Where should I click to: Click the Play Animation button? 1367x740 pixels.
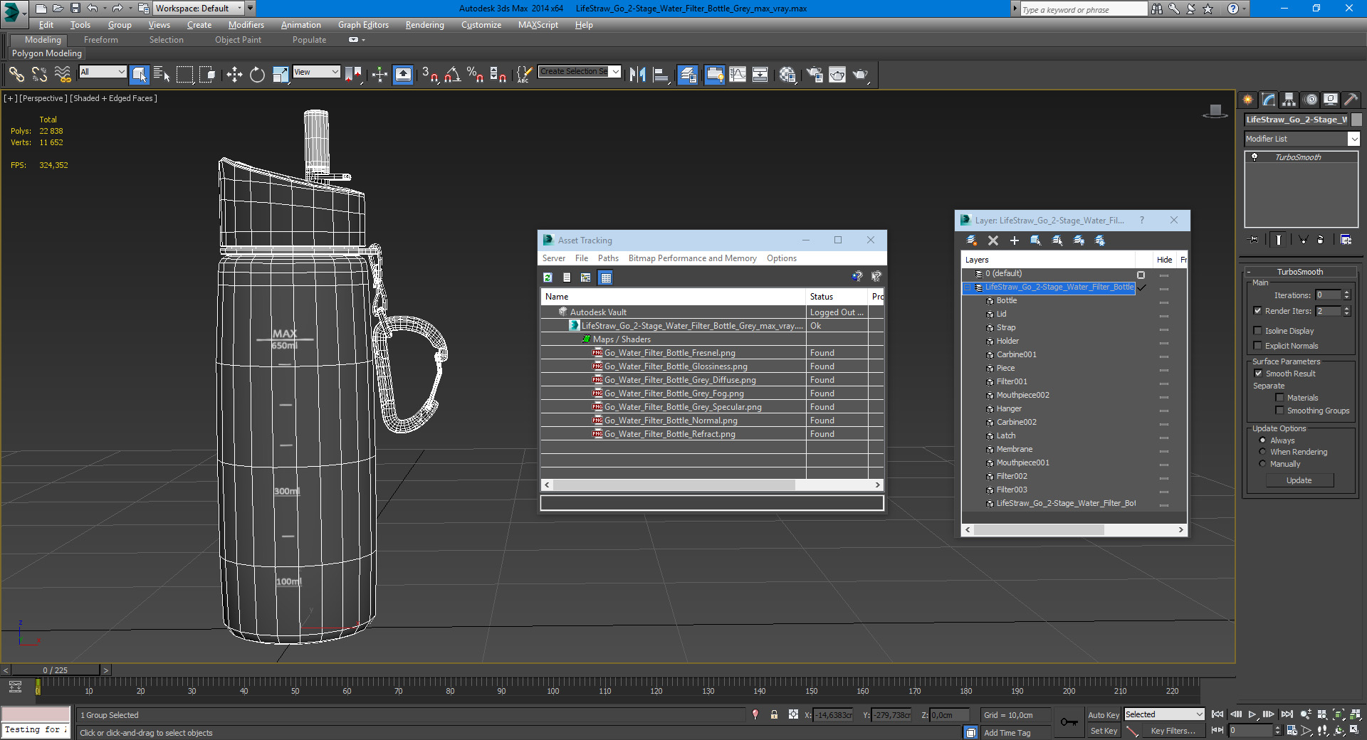(1252, 714)
